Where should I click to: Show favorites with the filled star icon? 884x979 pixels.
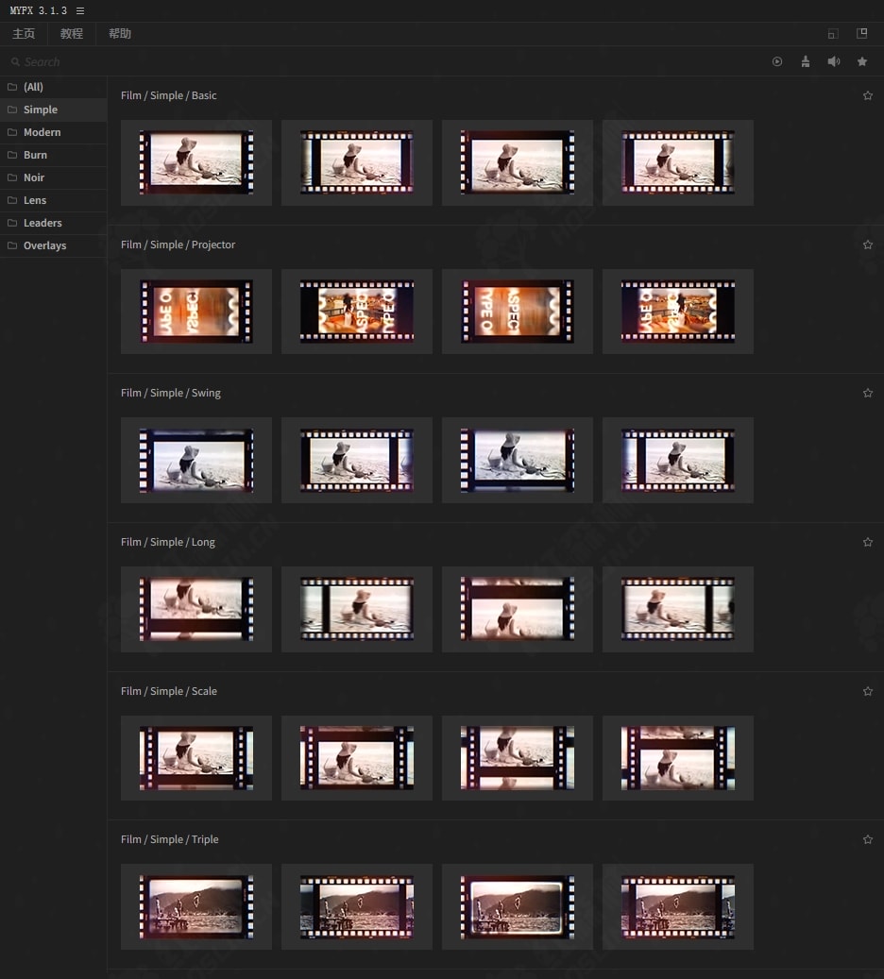click(862, 61)
